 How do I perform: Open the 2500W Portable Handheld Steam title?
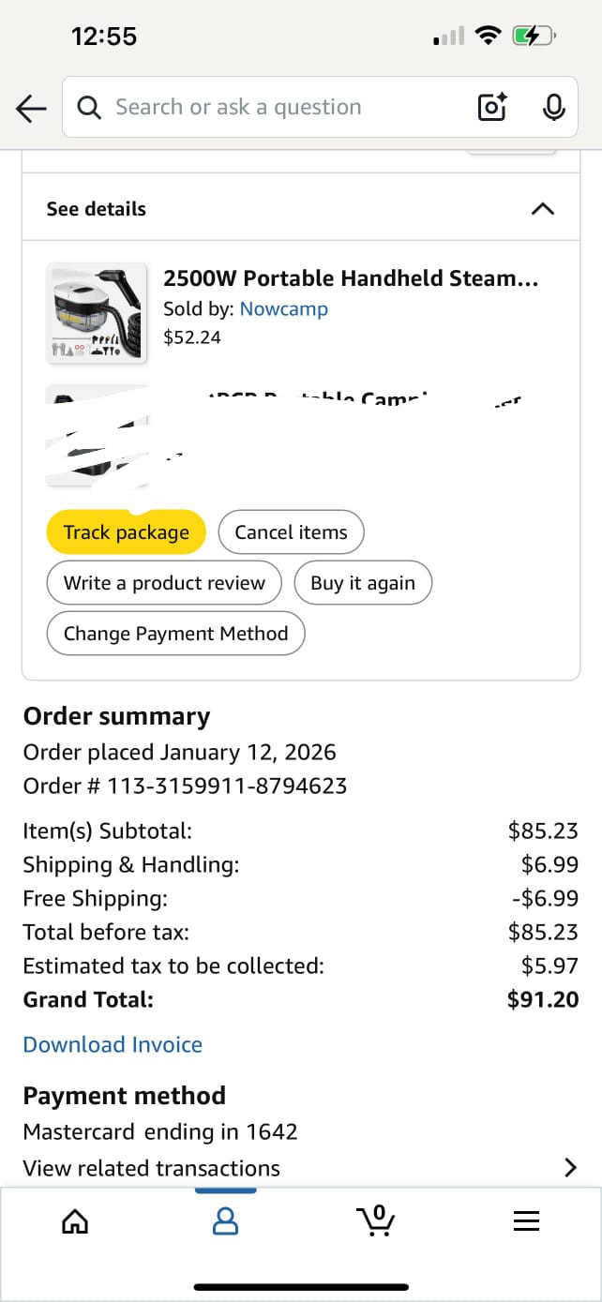point(351,278)
